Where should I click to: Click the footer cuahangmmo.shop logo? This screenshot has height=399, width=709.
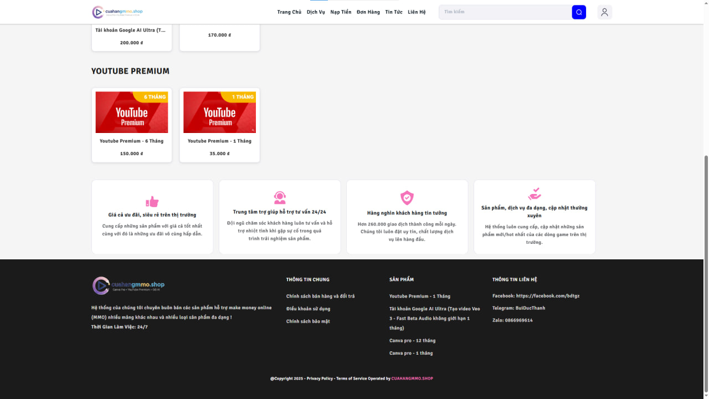pos(129,285)
